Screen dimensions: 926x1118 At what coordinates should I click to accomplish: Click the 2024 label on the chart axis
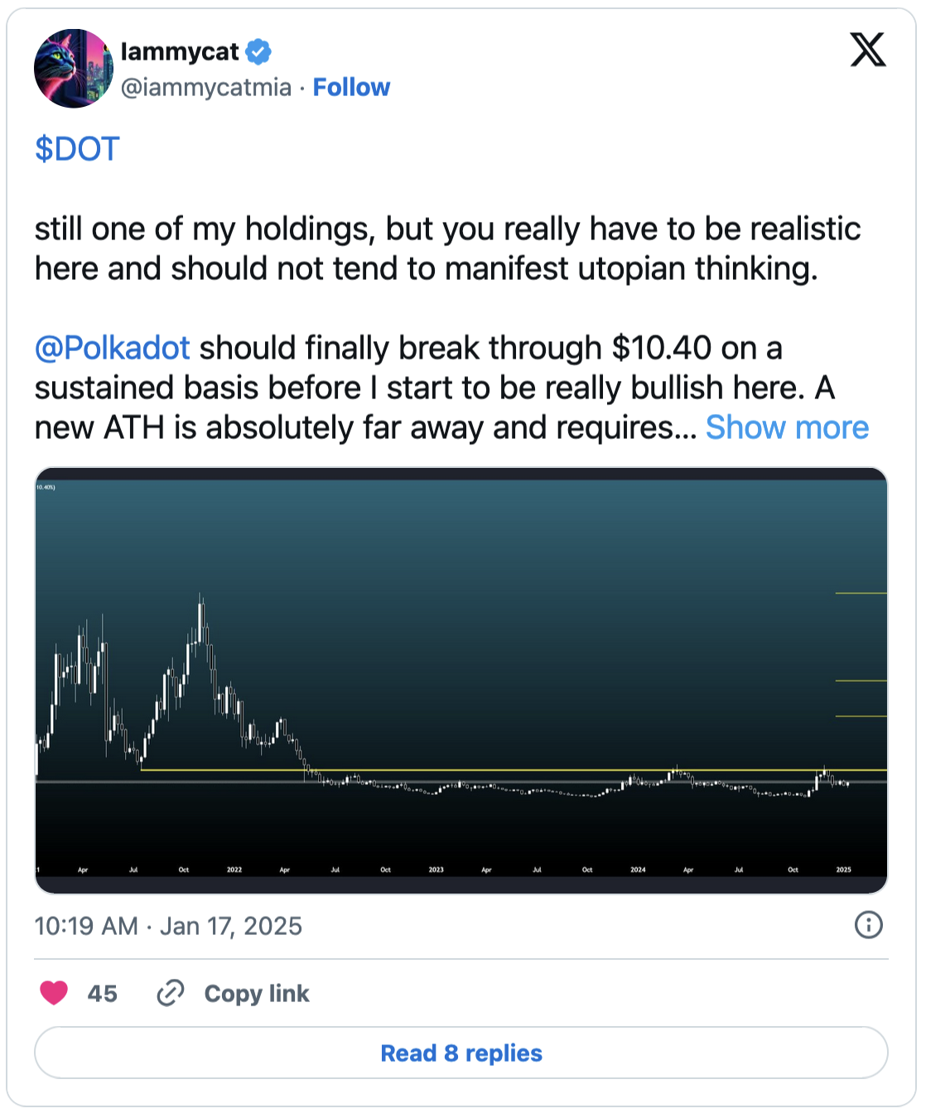(x=638, y=870)
